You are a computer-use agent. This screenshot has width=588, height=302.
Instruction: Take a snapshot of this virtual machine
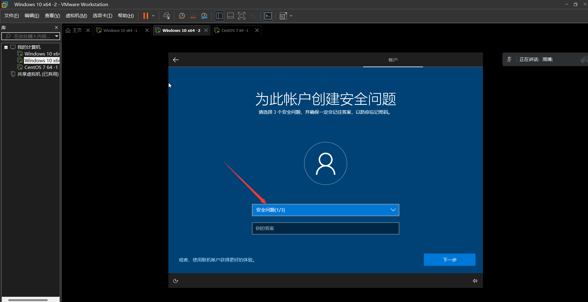[x=182, y=16]
